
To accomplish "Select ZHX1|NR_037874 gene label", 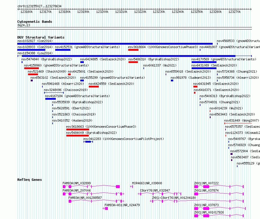I will coord(206,190).
